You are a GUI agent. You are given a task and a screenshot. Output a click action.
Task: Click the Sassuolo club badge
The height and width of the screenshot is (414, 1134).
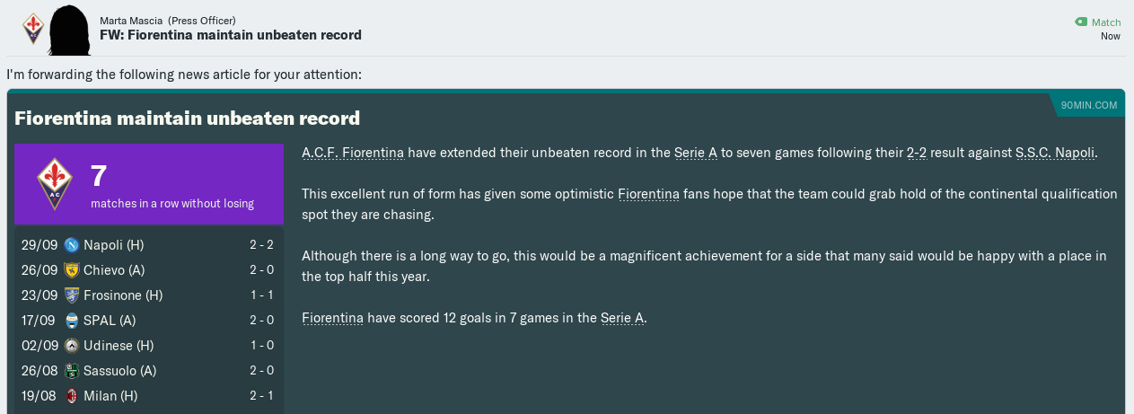tap(72, 371)
